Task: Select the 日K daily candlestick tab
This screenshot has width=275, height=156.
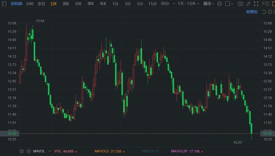Action: pyautogui.click(x=54, y=4)
